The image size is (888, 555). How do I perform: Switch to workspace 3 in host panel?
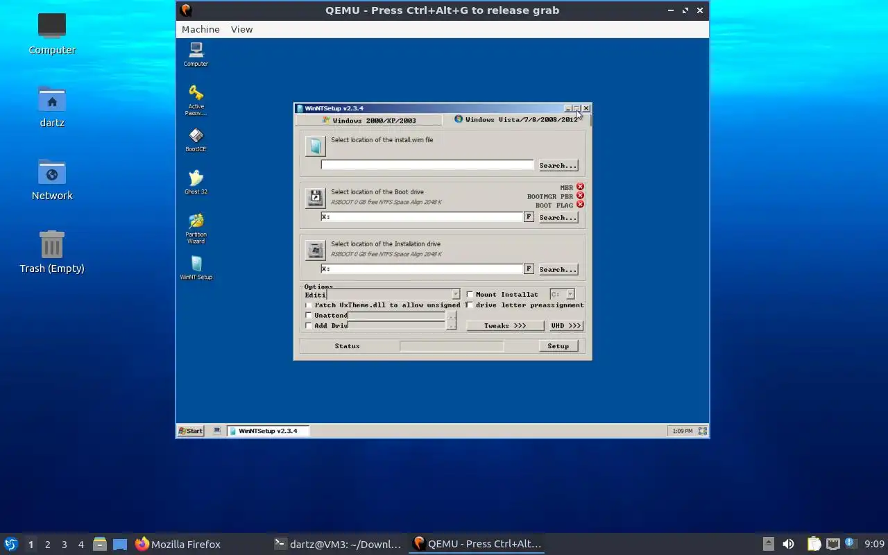click(64, 545)
